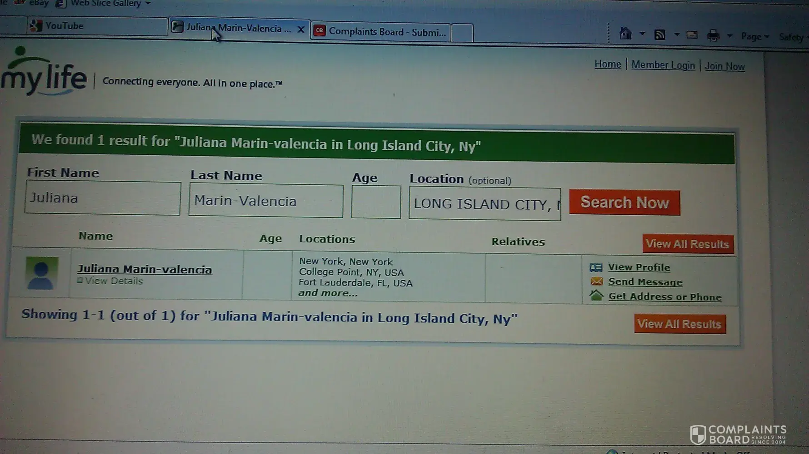The width and height of the screenshot is (809, 454).
Task: Click the upper View All Results button
Action: (688, 244)
